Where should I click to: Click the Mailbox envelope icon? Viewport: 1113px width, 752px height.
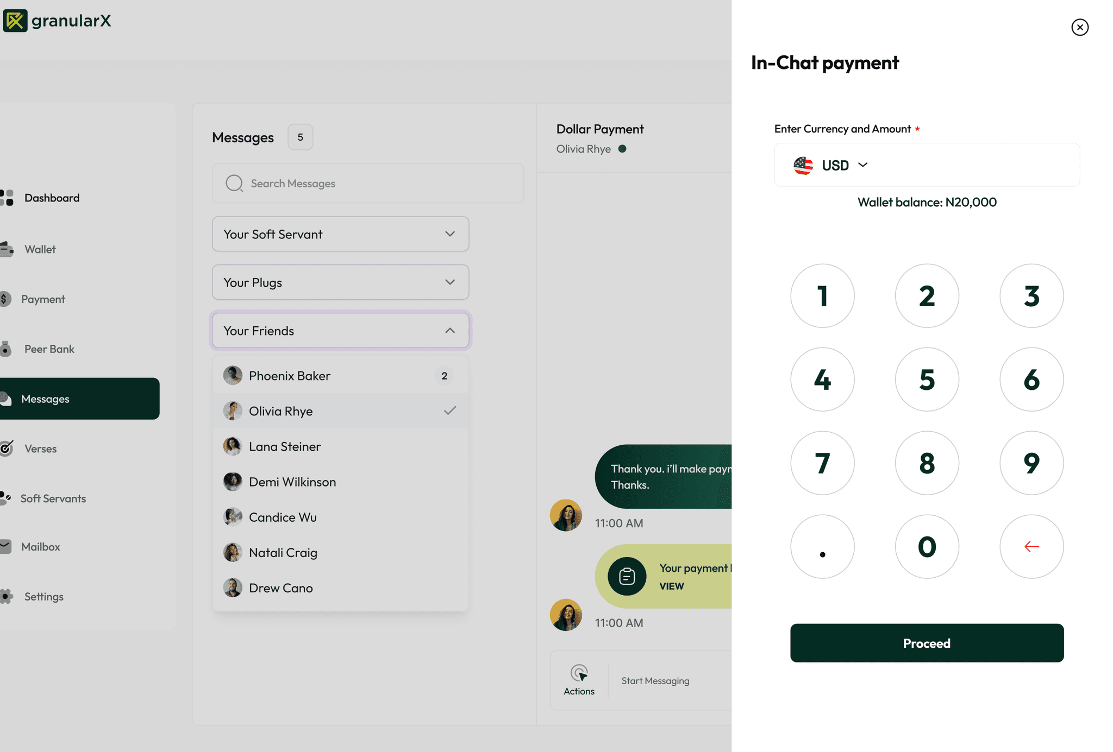(5, 546)
